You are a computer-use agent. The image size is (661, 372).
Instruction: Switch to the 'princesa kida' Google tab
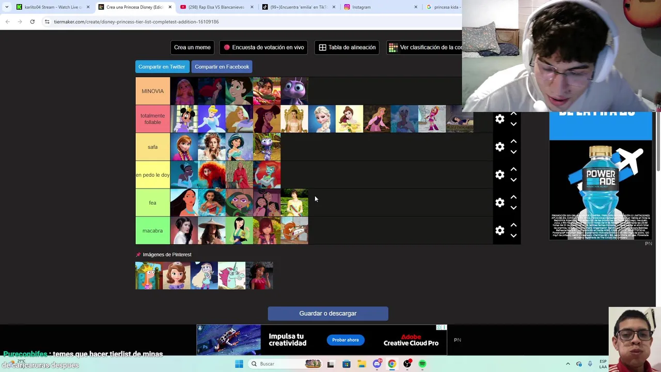point(443,7)
